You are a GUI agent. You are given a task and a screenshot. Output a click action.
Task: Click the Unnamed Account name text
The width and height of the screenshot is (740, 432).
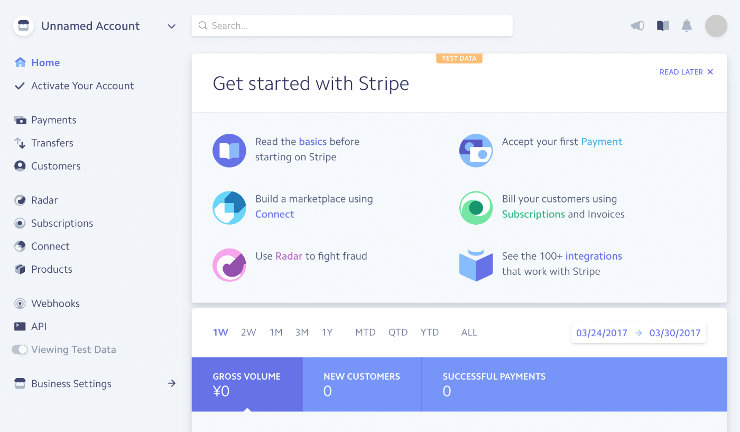pos(90,26)
